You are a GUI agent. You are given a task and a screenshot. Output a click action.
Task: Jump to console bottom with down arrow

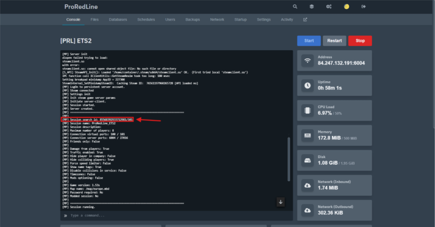point(280,202)
